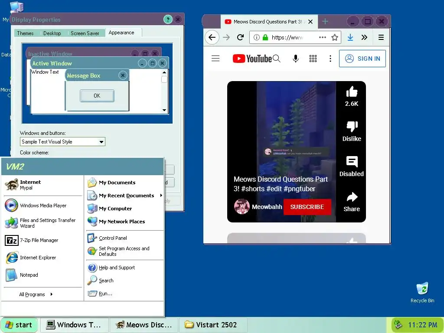Viewport: 444px width, 333px height.
Task: Show more toolbar items with double chevron
Action: click(x=364, y=37)
